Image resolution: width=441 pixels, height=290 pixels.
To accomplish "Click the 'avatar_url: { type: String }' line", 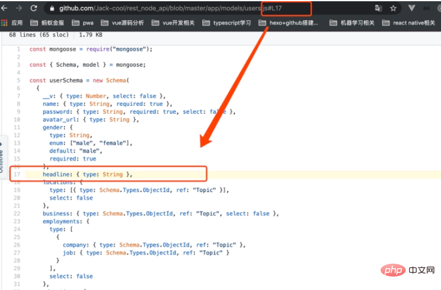I will pos(91,120).
